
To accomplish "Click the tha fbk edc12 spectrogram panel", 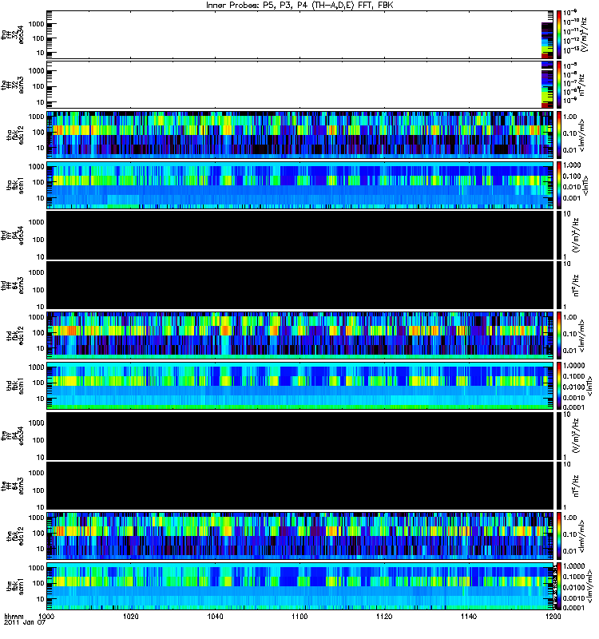I will pos(300,135).
